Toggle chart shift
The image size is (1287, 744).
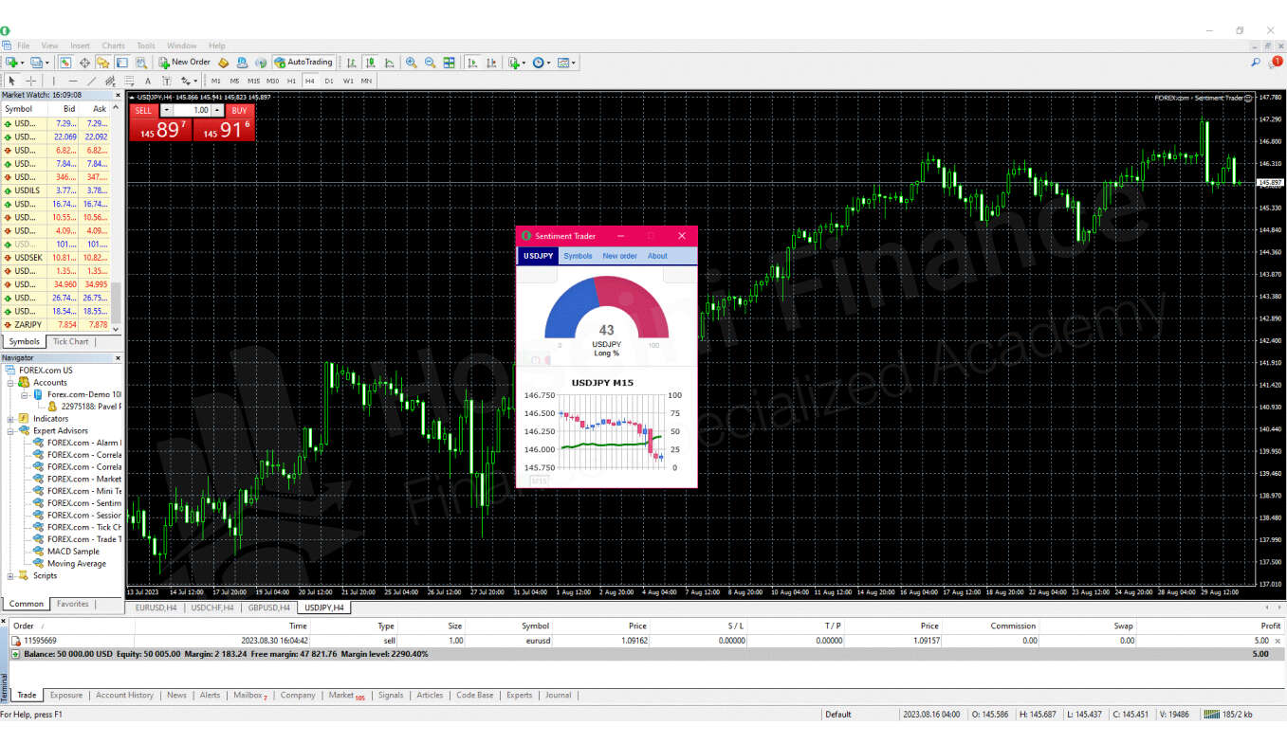491,63
